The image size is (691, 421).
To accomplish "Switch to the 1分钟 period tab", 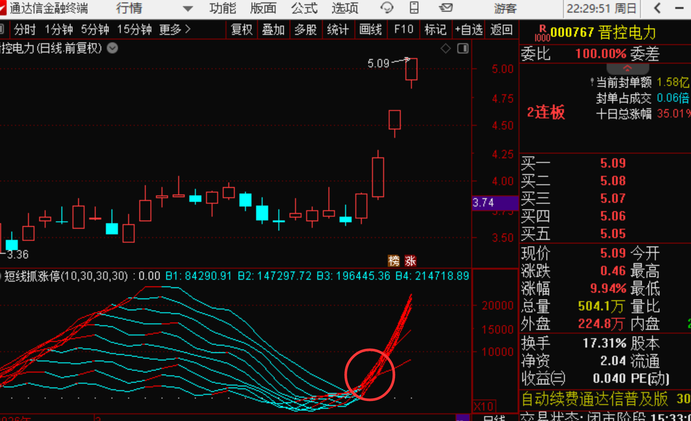I will (59, 29).
